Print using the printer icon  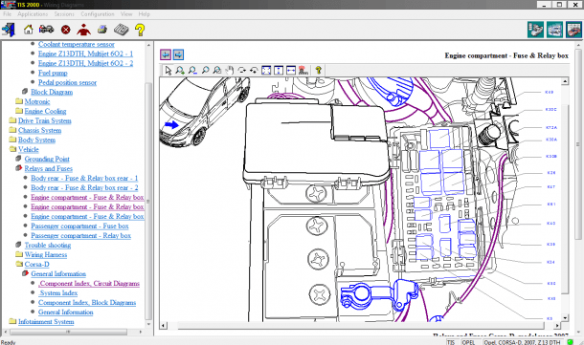point(102,30)
